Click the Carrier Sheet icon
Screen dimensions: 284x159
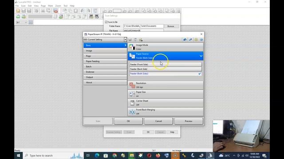coord(132,103)
